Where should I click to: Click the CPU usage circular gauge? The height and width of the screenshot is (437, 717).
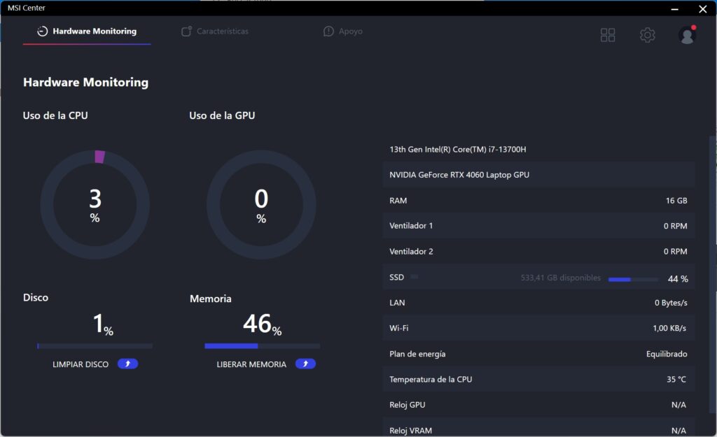click(95, 205)
